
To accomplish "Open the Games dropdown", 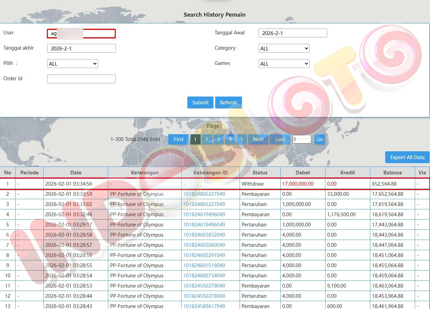I will [x=284, y=64].
